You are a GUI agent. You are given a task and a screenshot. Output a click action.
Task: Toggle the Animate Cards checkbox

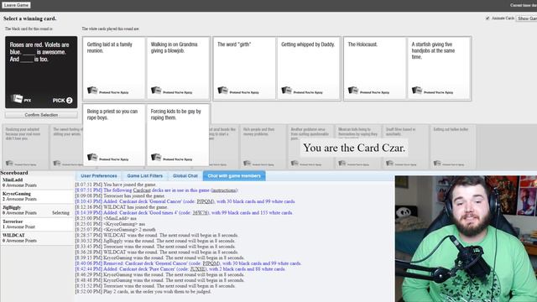coord(487,18)
